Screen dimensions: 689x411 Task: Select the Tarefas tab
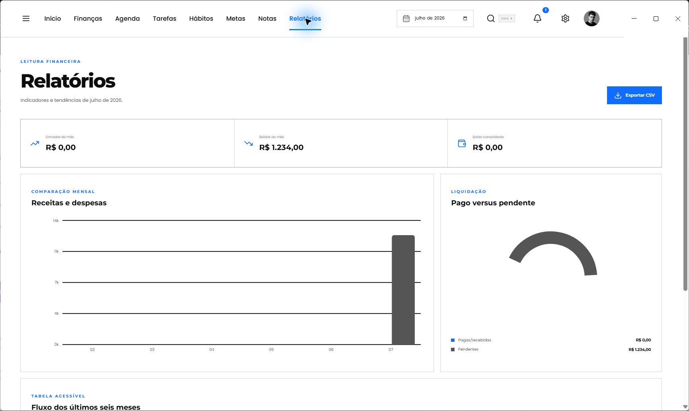pyautogui.click(x=164, y=19)
